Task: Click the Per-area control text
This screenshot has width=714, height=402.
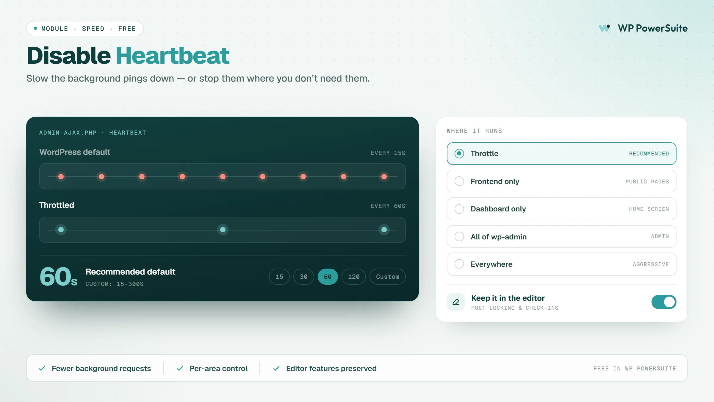Action: pos(219,368)
